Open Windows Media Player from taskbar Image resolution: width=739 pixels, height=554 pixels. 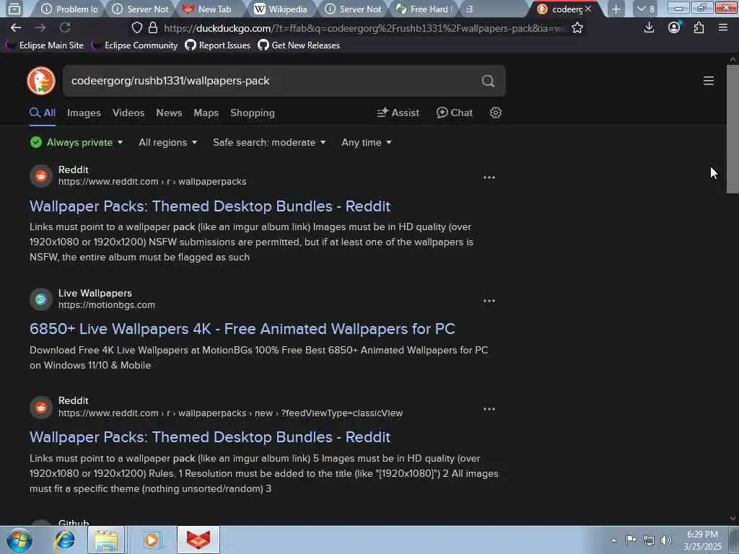[x=152, y=540]
